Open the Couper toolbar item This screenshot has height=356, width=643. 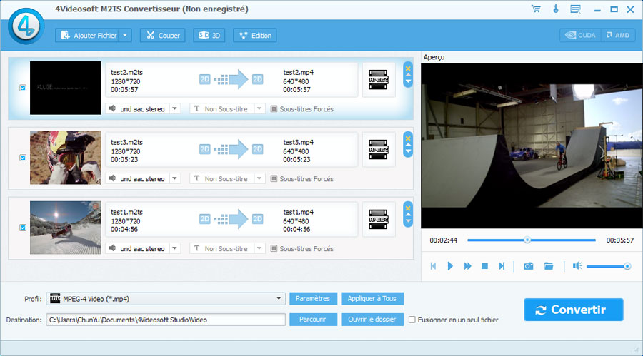[x=163, y=36]
